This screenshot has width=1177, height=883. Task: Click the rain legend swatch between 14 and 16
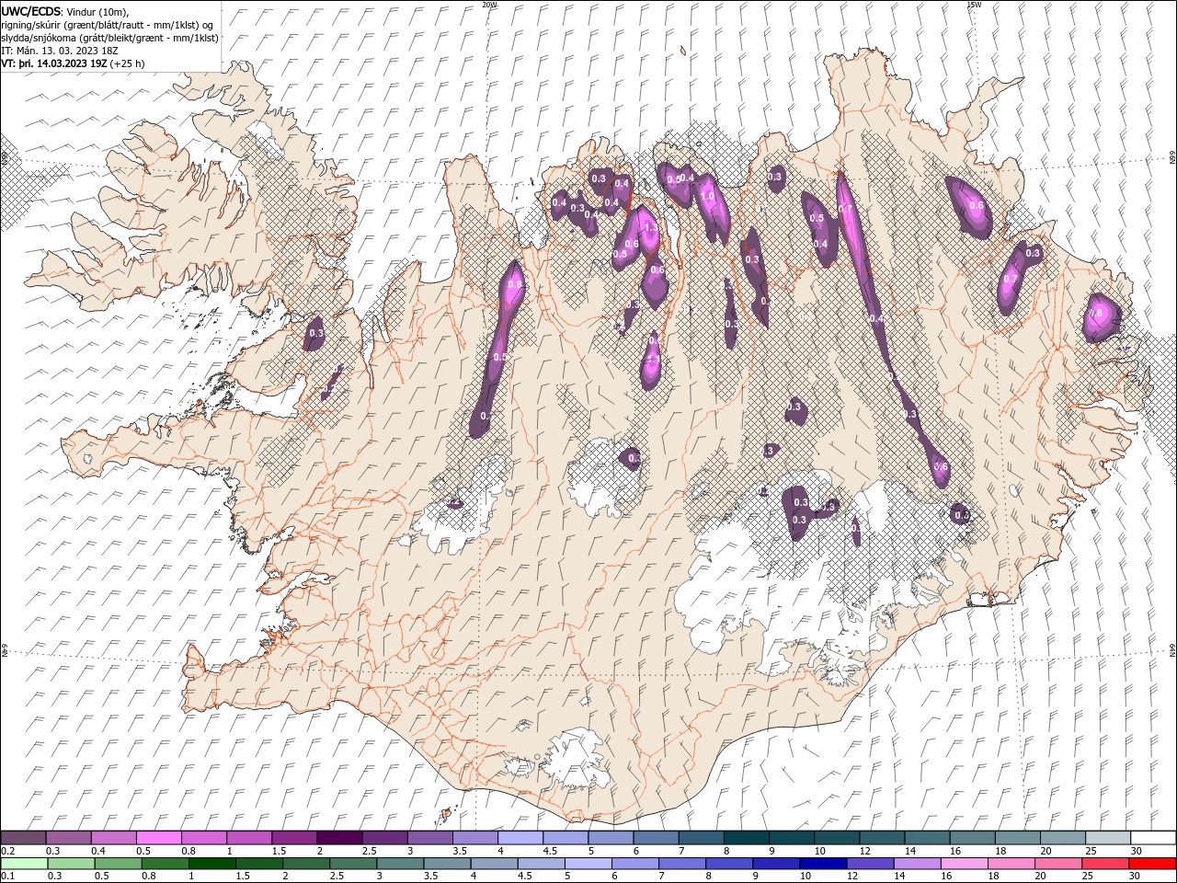916,864
